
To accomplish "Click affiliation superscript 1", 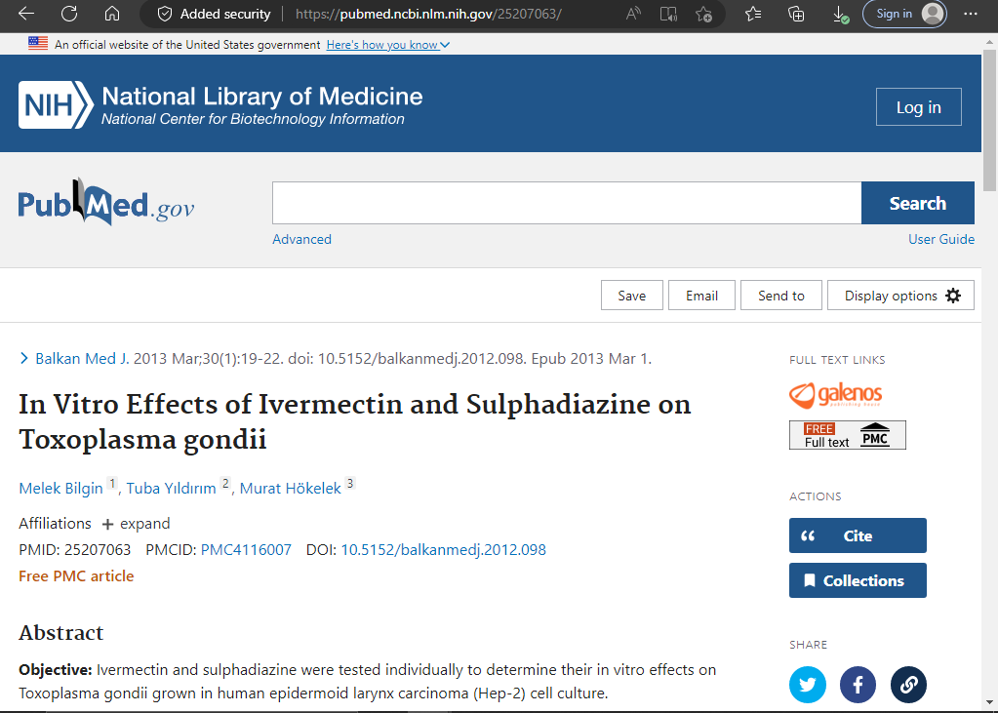I will coord(112,483).
